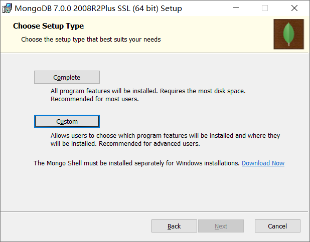Click the MongoDB leaf logo
310x242 pixels.
(x=288, y=34)
